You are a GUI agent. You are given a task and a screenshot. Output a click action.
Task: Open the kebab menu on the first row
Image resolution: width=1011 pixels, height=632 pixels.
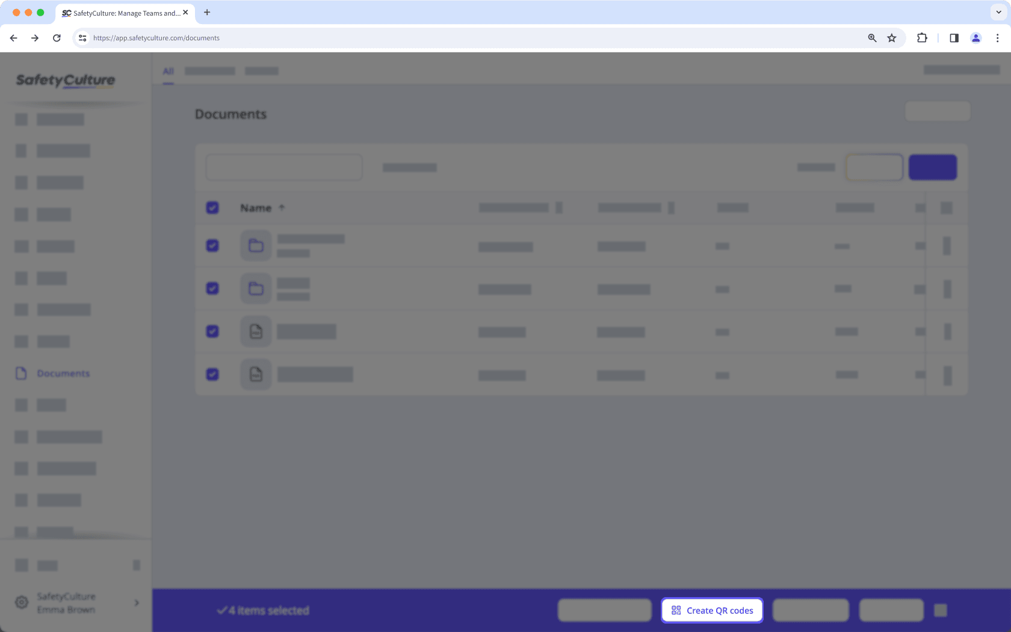point(947,246)
